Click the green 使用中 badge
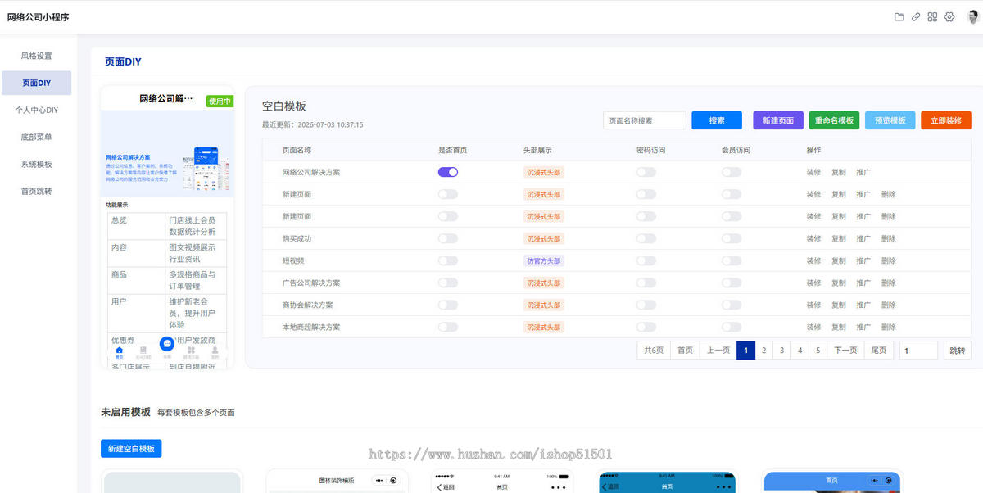The image size is (983, 493). click(x=220, y=102)
